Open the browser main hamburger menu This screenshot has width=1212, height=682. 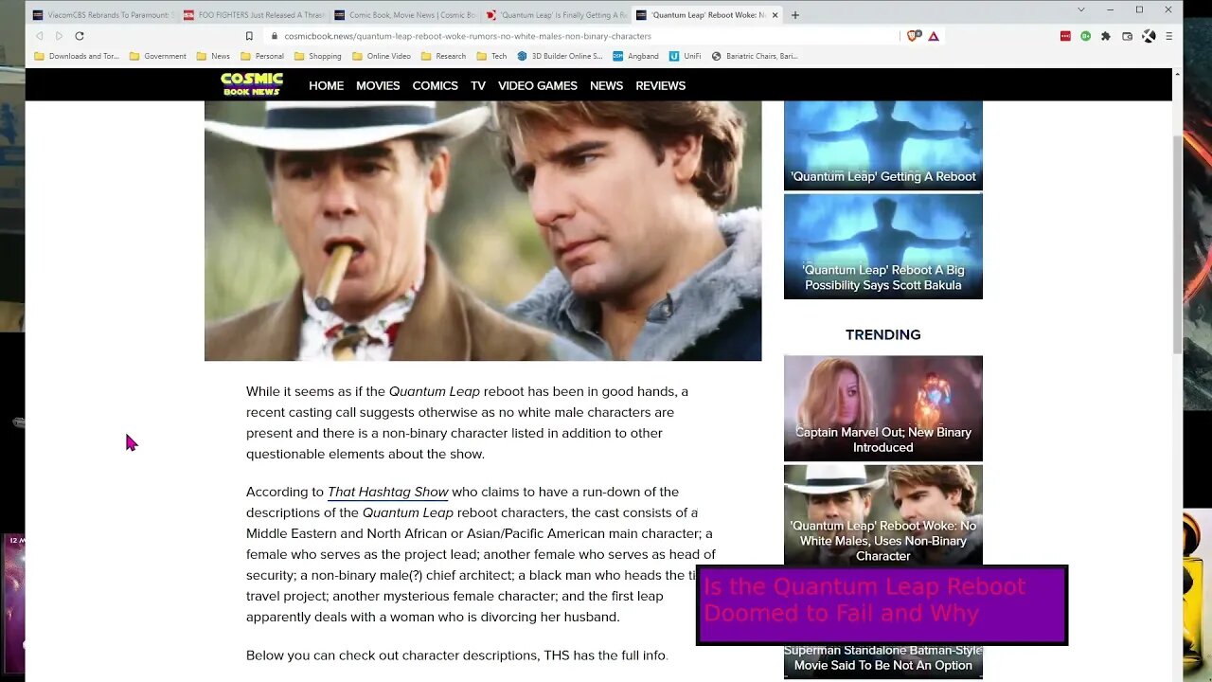pos(1168,36)
